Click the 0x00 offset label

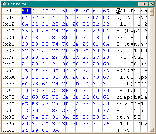(10, 11)
